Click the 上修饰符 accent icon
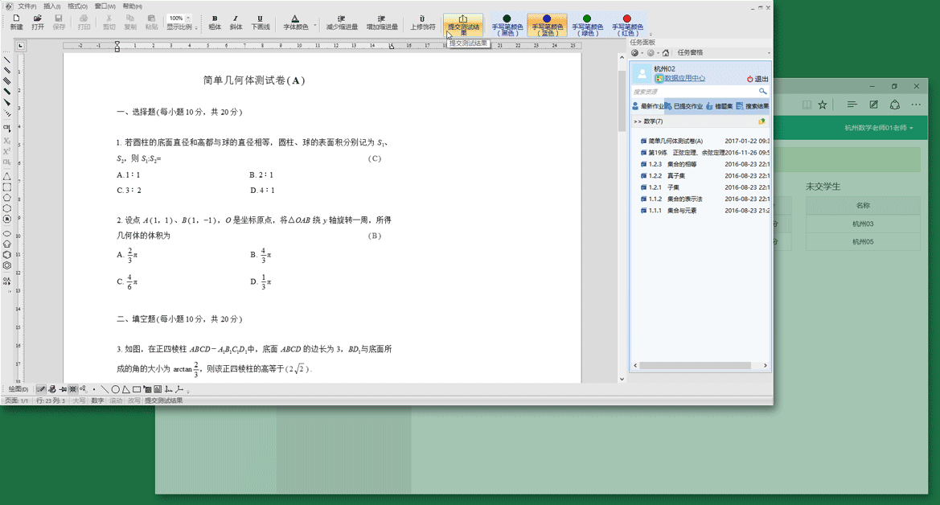 click(x=422, y=23)
